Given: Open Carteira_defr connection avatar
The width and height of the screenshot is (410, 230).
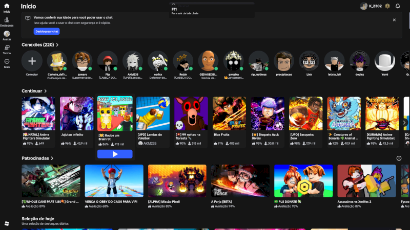Looking at the screenshot, I should 57,61.
